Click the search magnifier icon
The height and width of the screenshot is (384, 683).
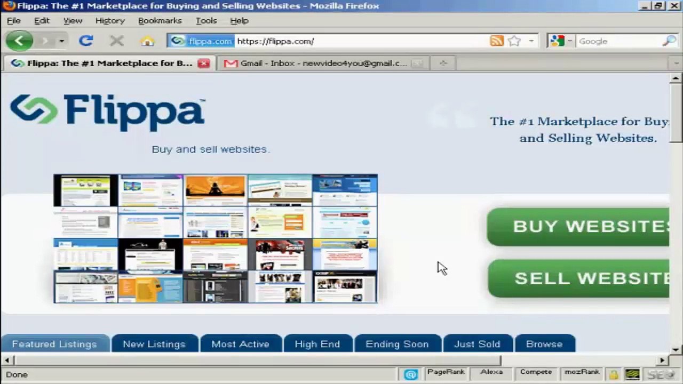[669, 41]
